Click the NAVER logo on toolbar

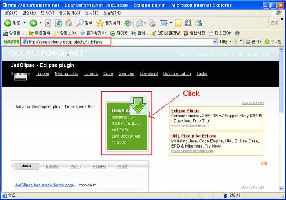tap(11, 42)
